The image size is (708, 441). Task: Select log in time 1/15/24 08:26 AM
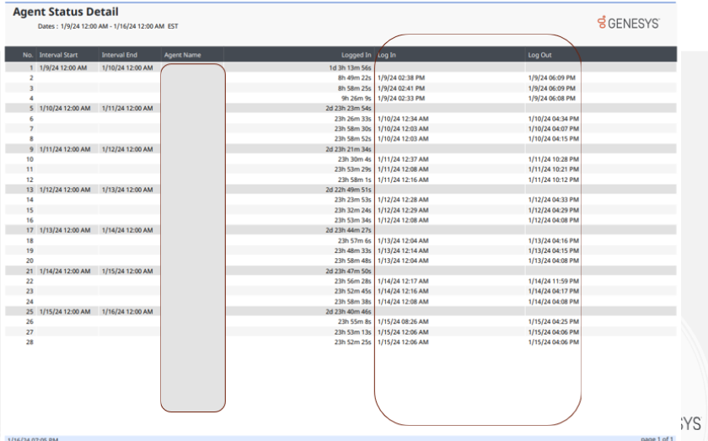tap(403, 322)
